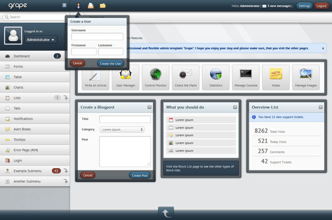Open Tooltips in the sidebar

coord(35,139)
